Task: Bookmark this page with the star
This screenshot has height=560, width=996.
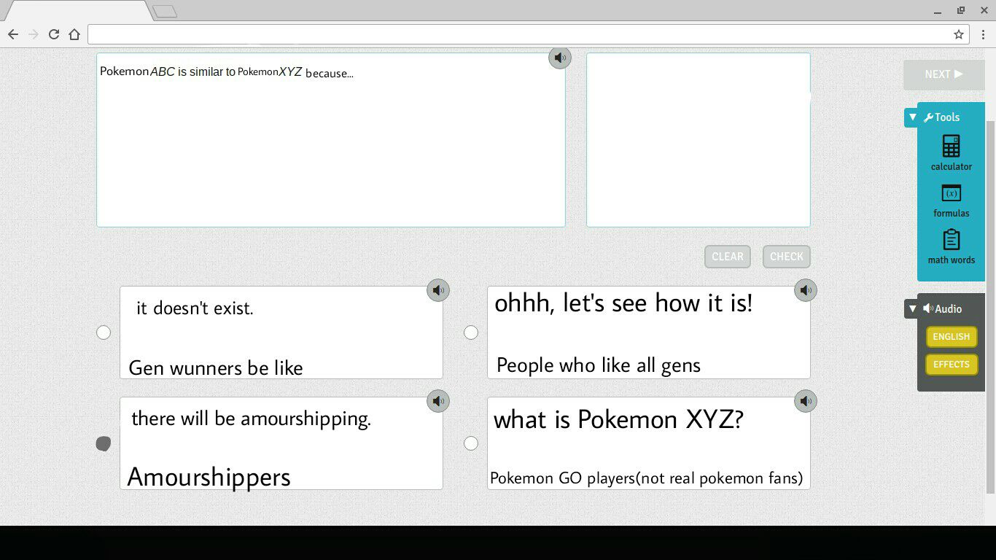Action: point(959,34)
